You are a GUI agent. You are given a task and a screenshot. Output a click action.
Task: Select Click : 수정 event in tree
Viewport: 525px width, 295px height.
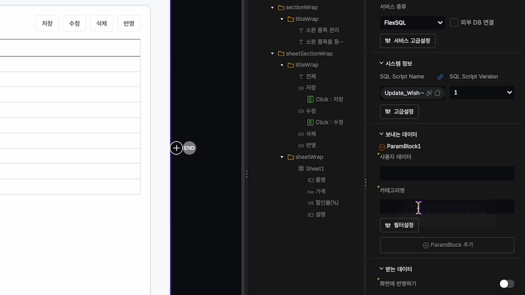point(329,122)
